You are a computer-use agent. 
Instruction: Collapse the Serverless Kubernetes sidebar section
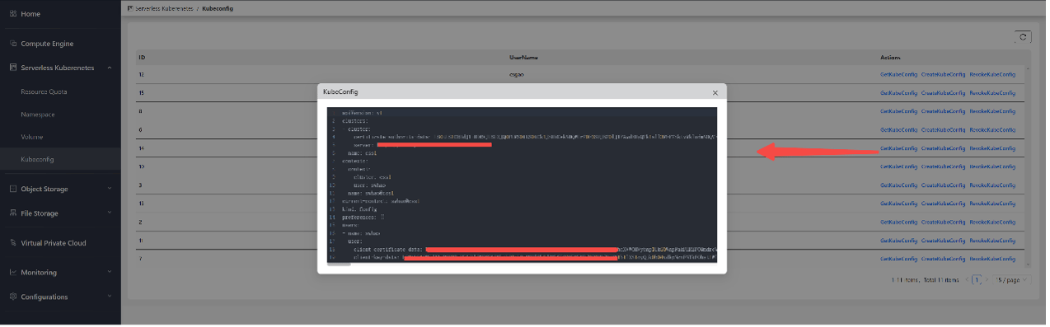tap(110, 68)
